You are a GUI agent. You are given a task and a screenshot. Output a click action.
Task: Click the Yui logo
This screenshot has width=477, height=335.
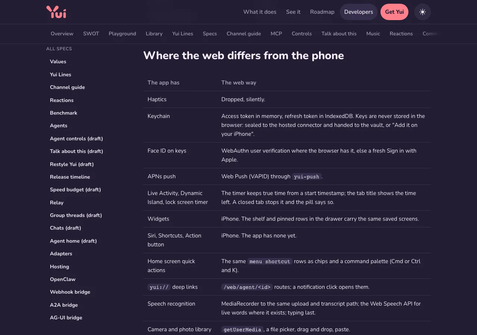(x=56, y=12)
